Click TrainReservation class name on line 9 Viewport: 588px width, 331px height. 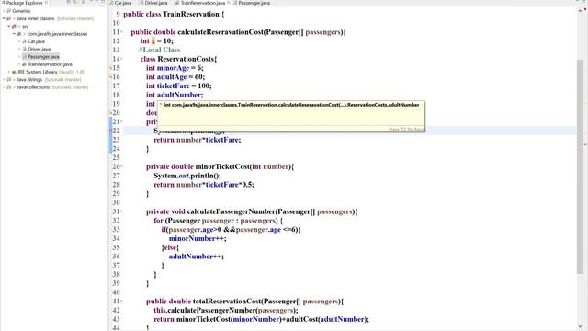191,14
